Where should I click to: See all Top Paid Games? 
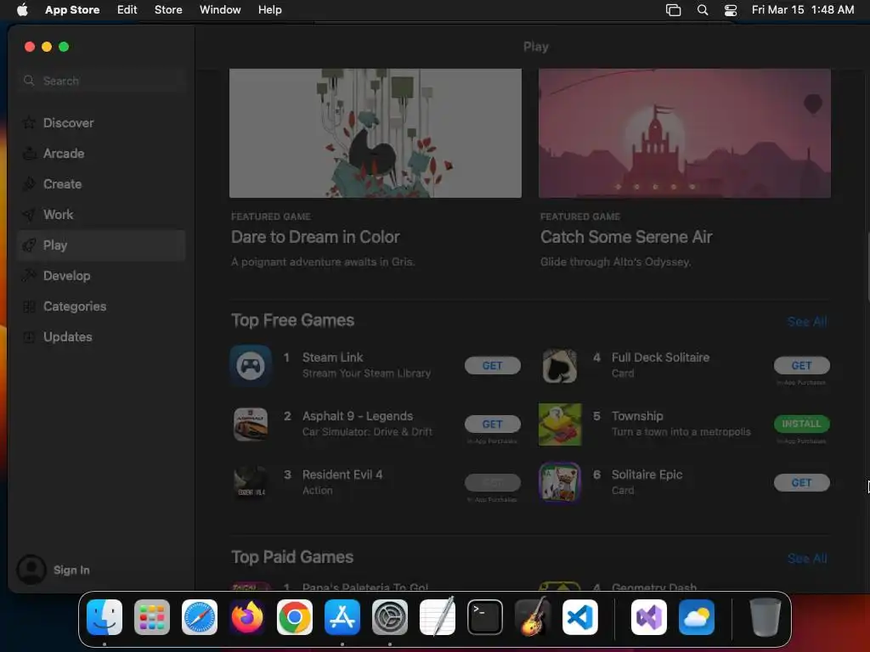(807, 559)
